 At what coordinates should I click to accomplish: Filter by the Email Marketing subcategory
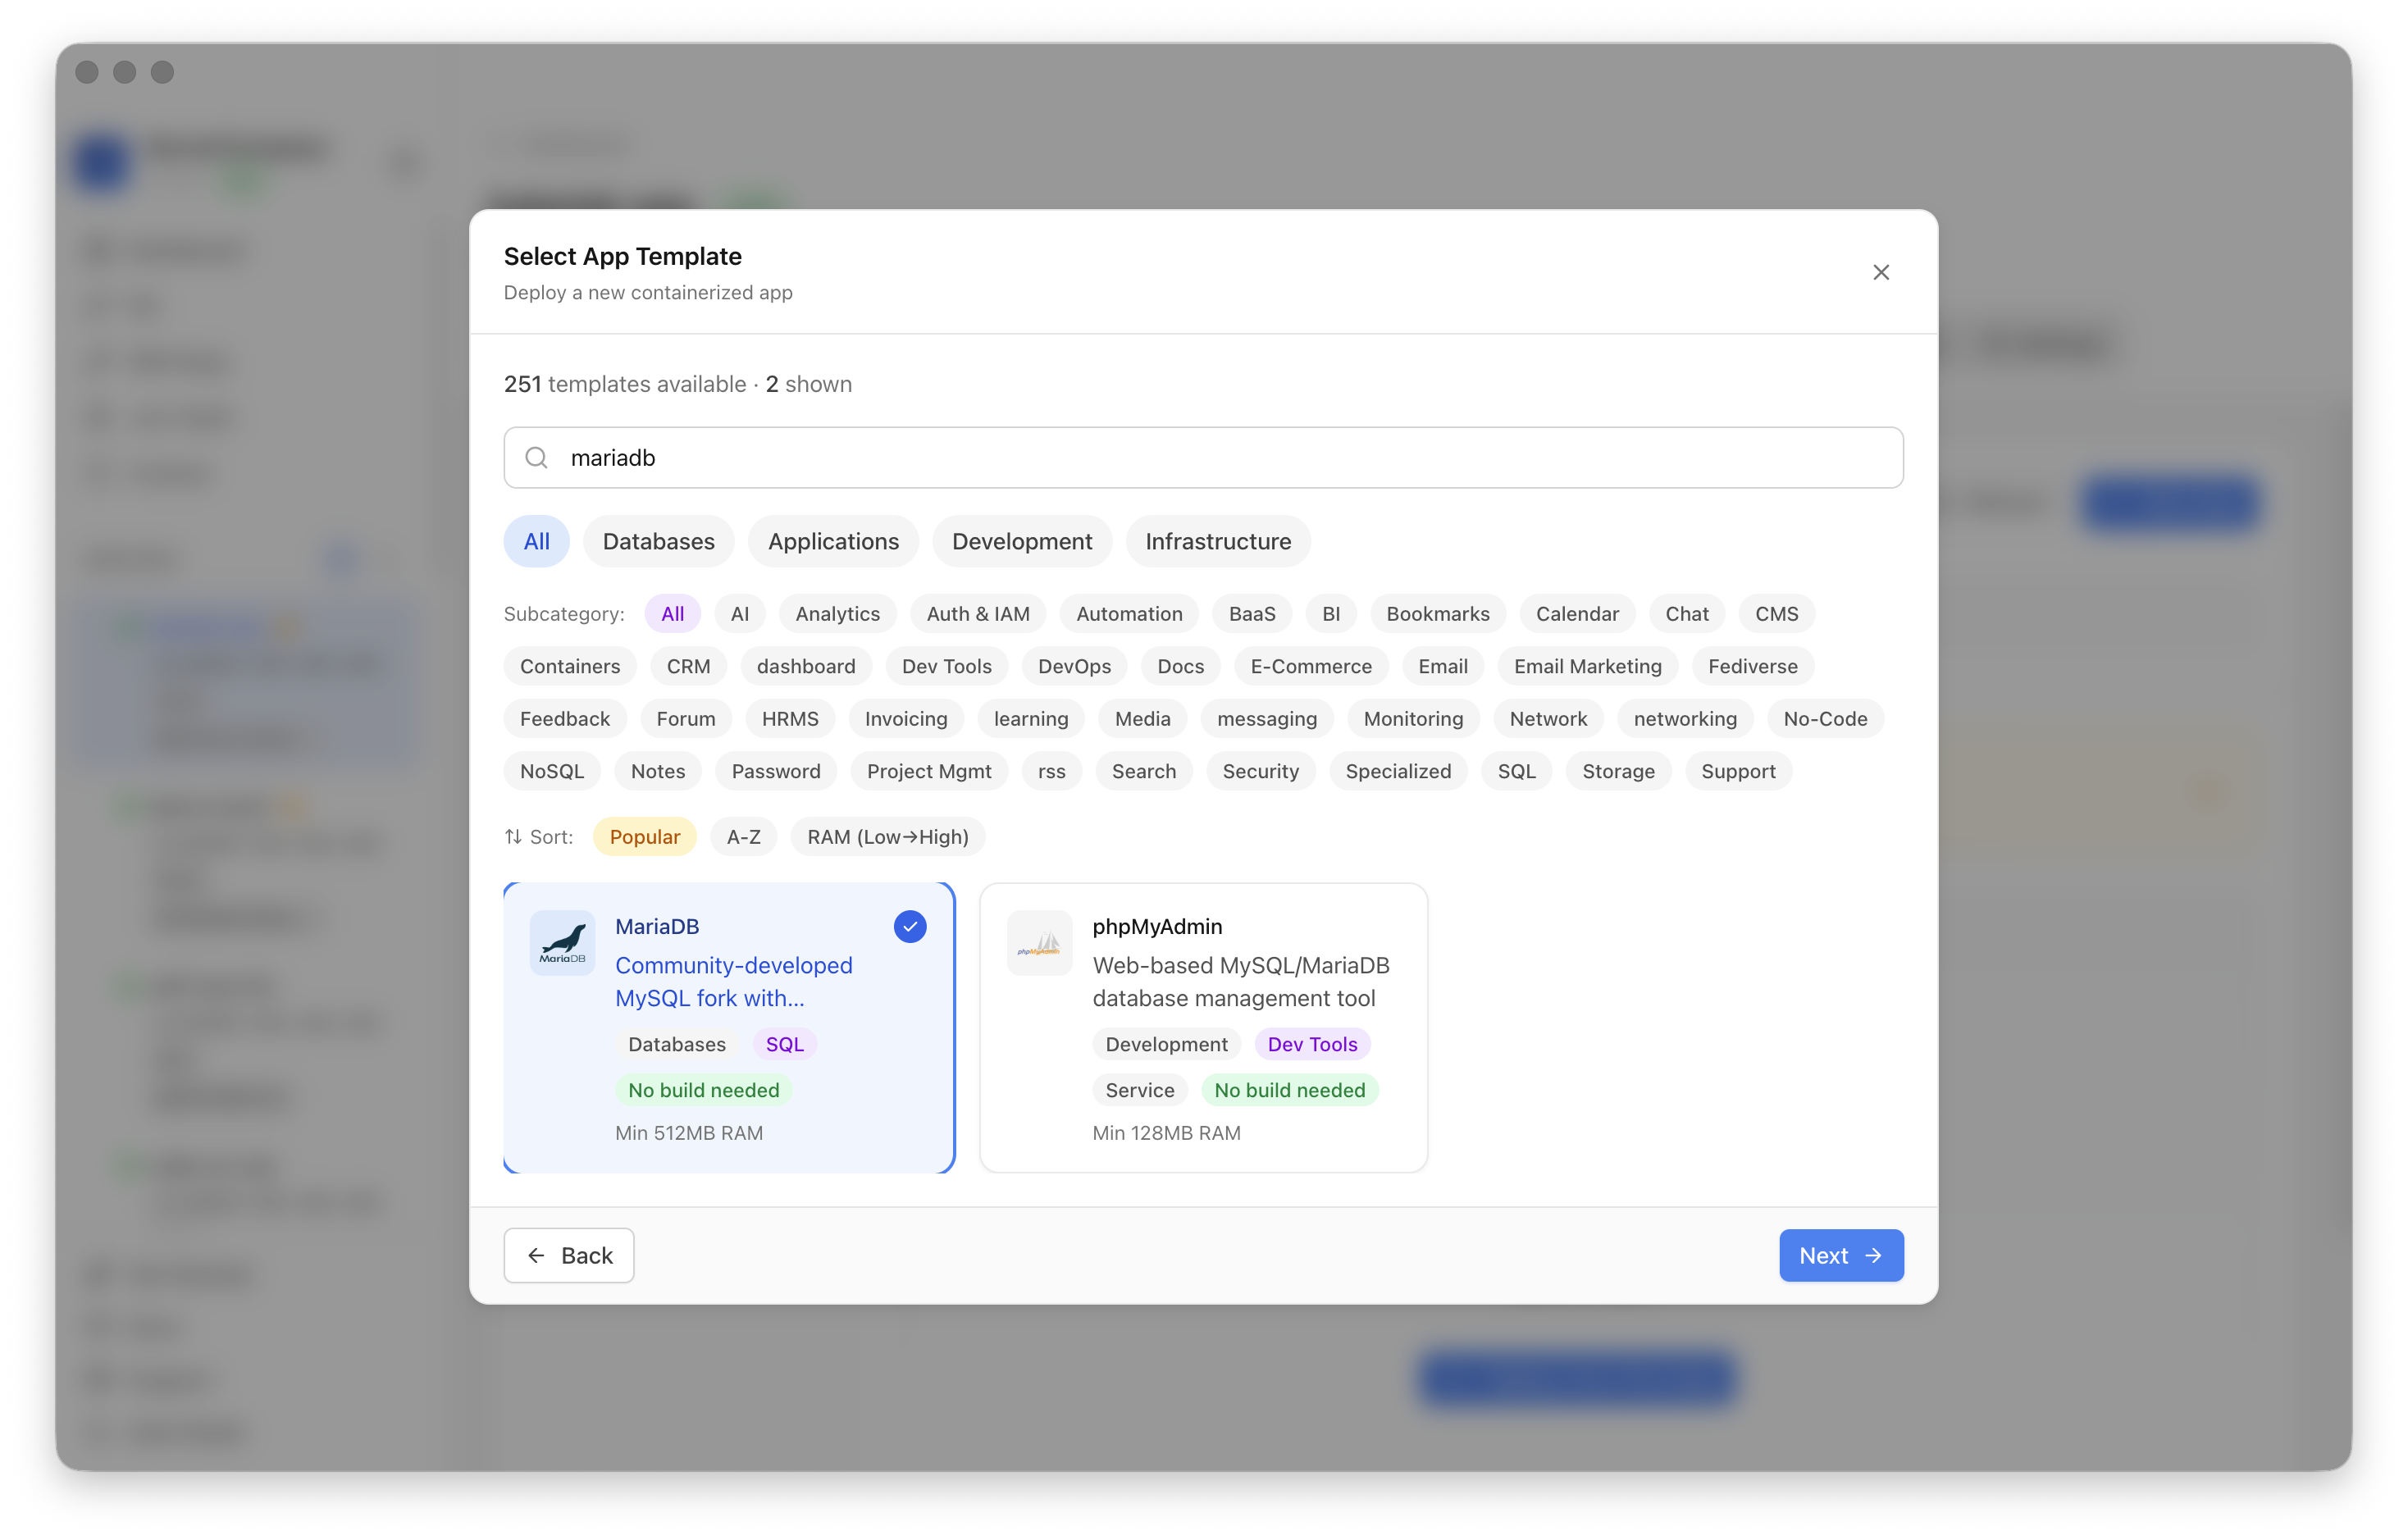[1588, 666]
